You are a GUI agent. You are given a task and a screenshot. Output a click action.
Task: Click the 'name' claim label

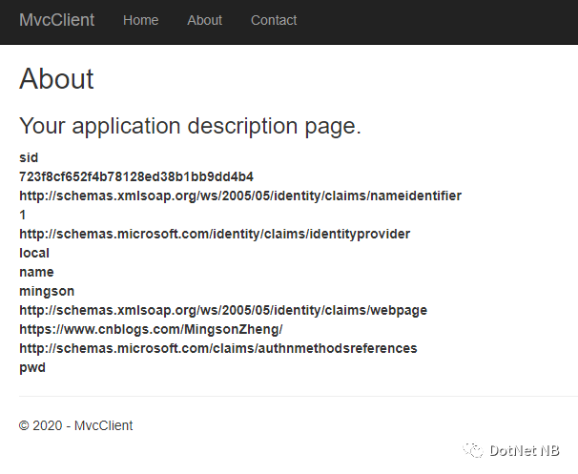tap(36, 273)
